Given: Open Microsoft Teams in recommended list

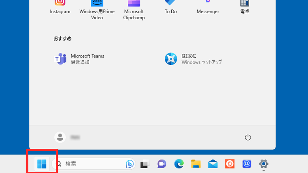Looking at the screenshot, I should click(x=79, y=59).
